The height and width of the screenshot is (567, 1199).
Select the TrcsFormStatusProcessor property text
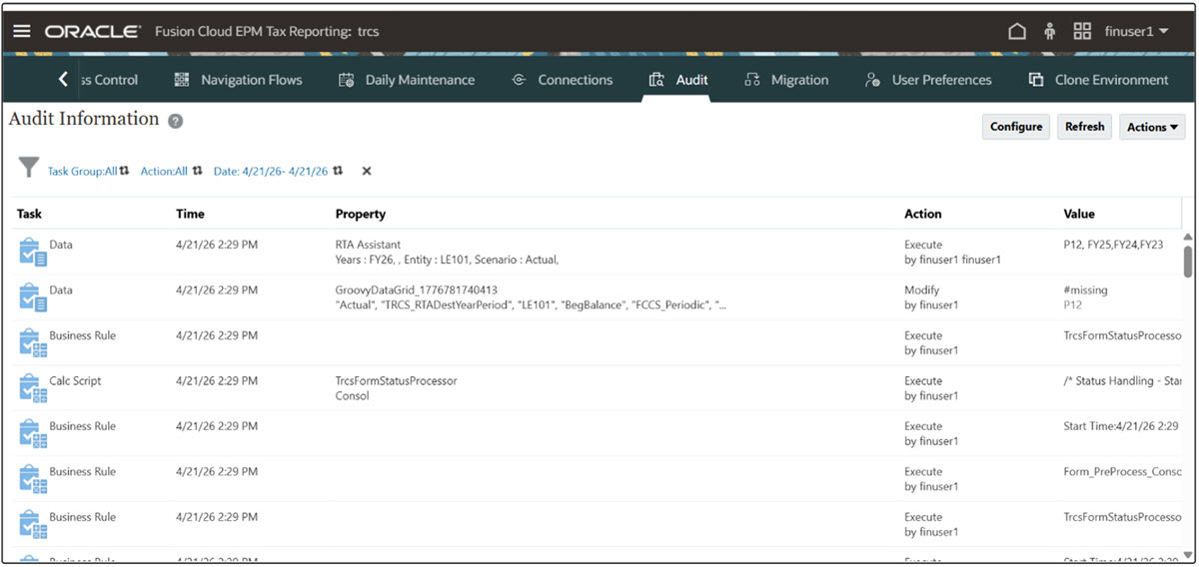(396, 381)
